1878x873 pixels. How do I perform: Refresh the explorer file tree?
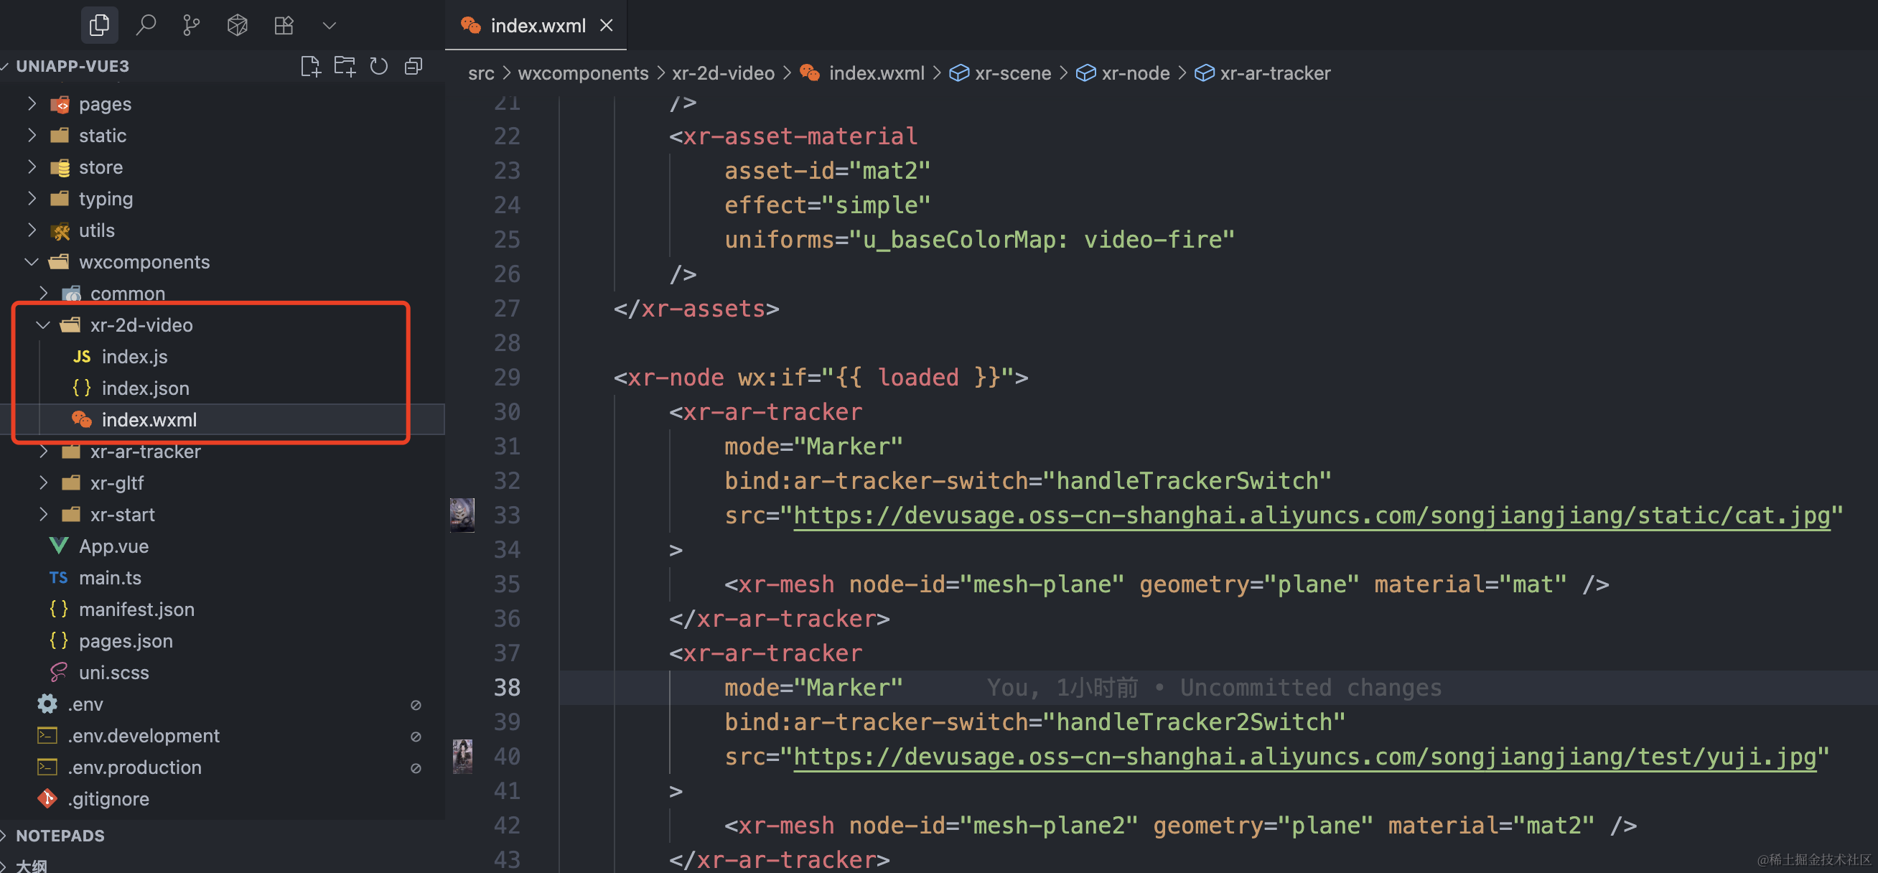point(379,66)
